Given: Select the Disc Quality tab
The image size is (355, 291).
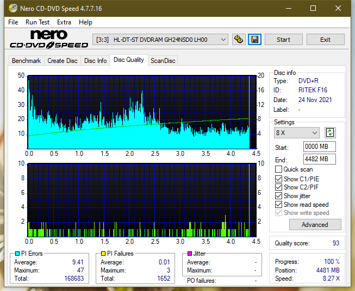Looking at the screenshot, I should 129,60.
